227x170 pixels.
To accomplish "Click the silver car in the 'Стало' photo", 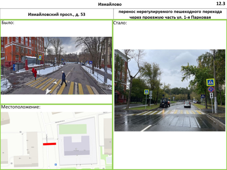I will 187,104.
